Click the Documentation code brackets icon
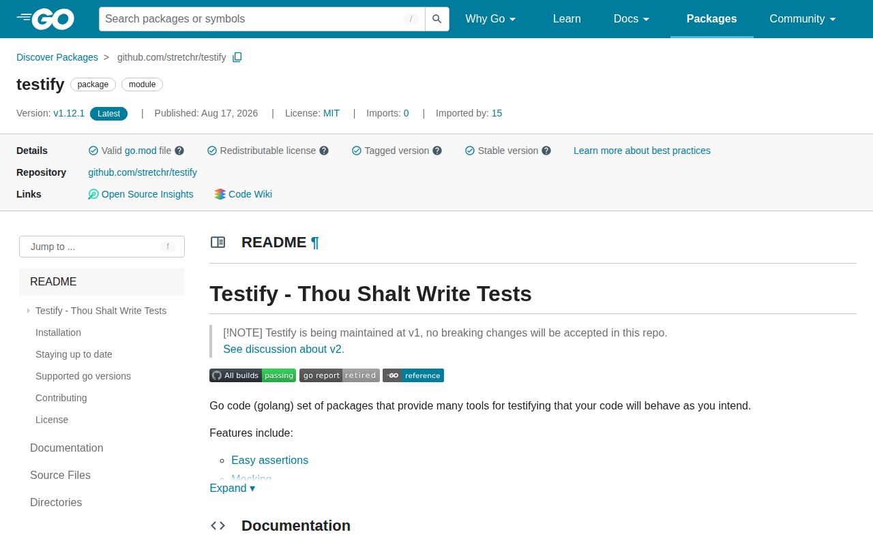873x545 pixels. coord(218,526)
